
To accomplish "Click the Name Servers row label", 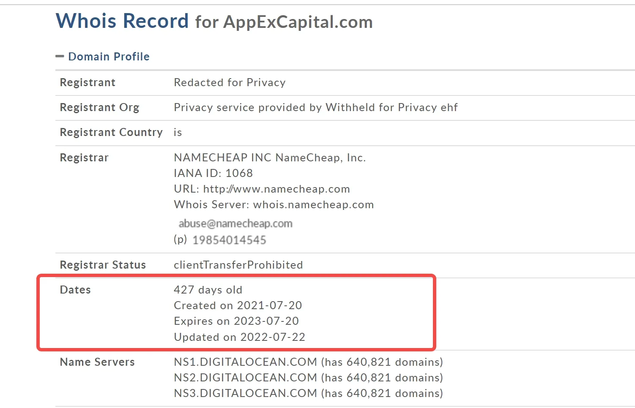I will click(x=97, y=362).
